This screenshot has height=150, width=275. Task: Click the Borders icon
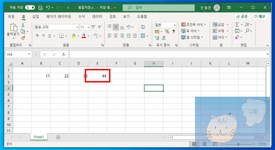(61, 36)
